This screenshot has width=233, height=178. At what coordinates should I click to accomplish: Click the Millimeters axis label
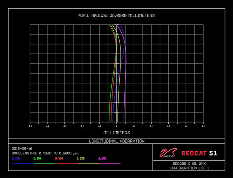(x=116, y=133)
